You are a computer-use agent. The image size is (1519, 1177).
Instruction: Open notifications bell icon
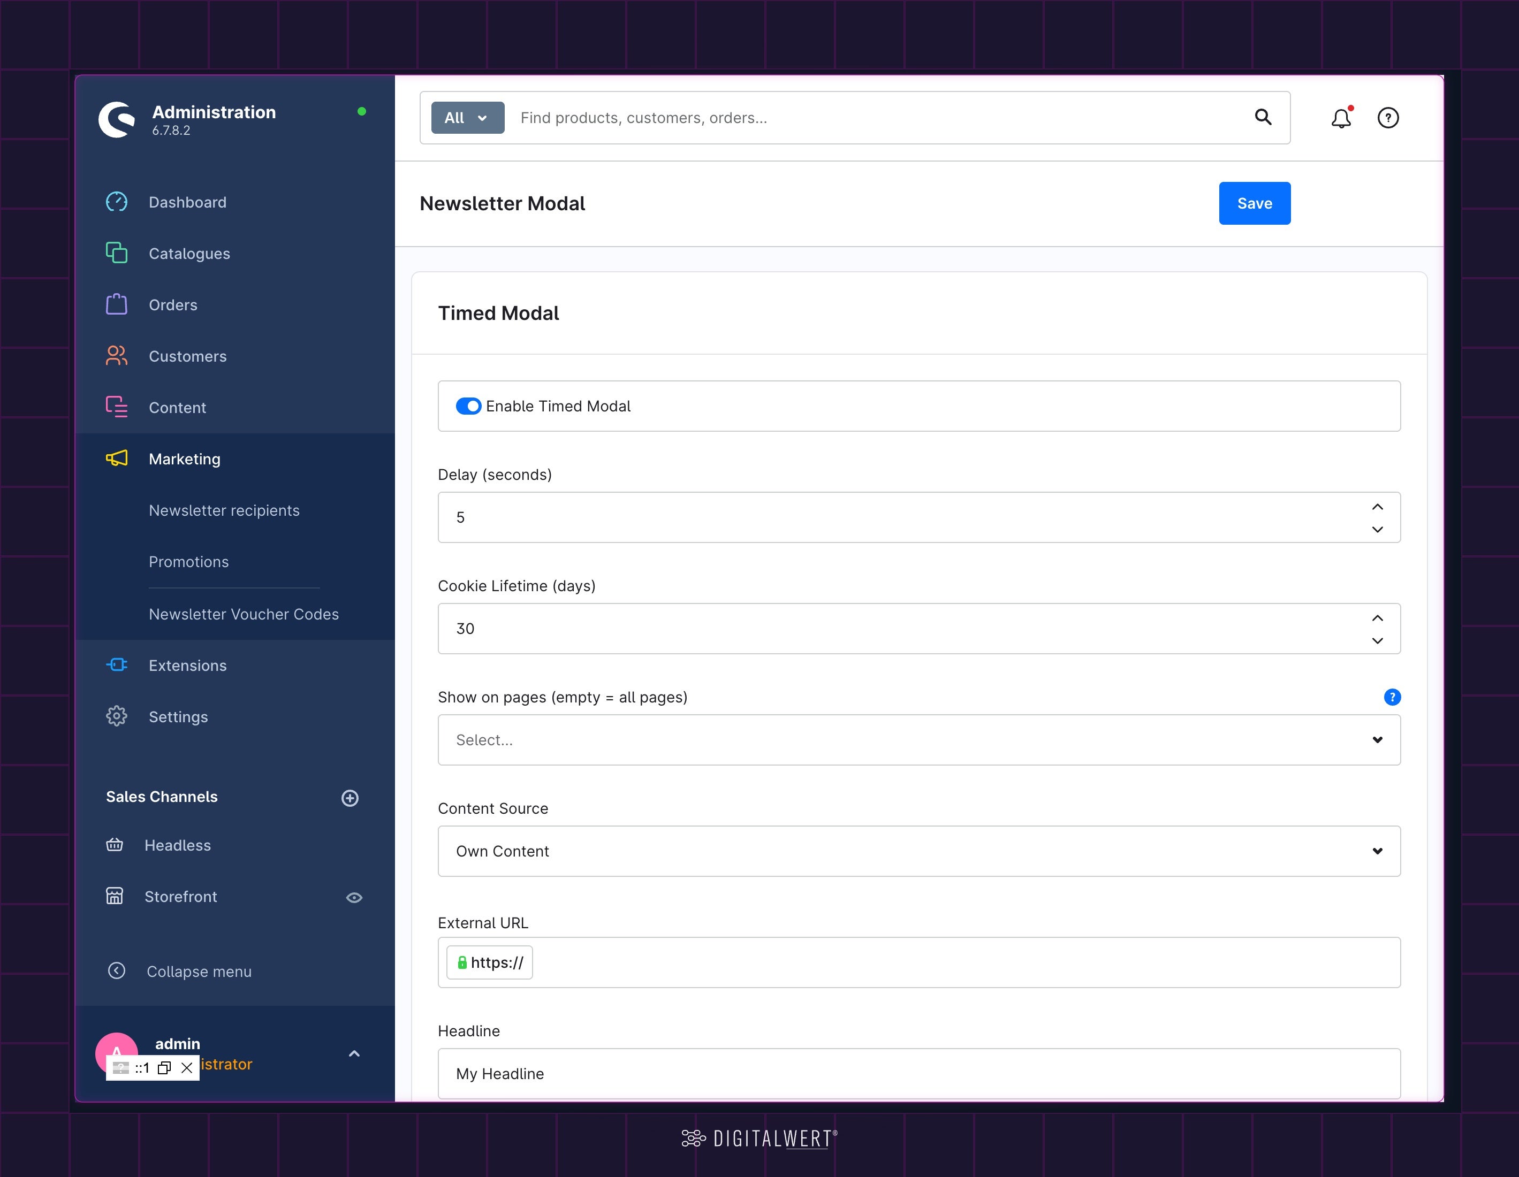(x=1342, y=118)
